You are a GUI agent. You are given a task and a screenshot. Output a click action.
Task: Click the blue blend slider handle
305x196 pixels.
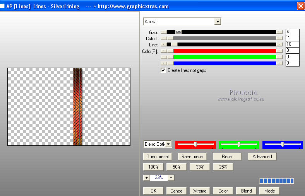[x=283, y=144]
